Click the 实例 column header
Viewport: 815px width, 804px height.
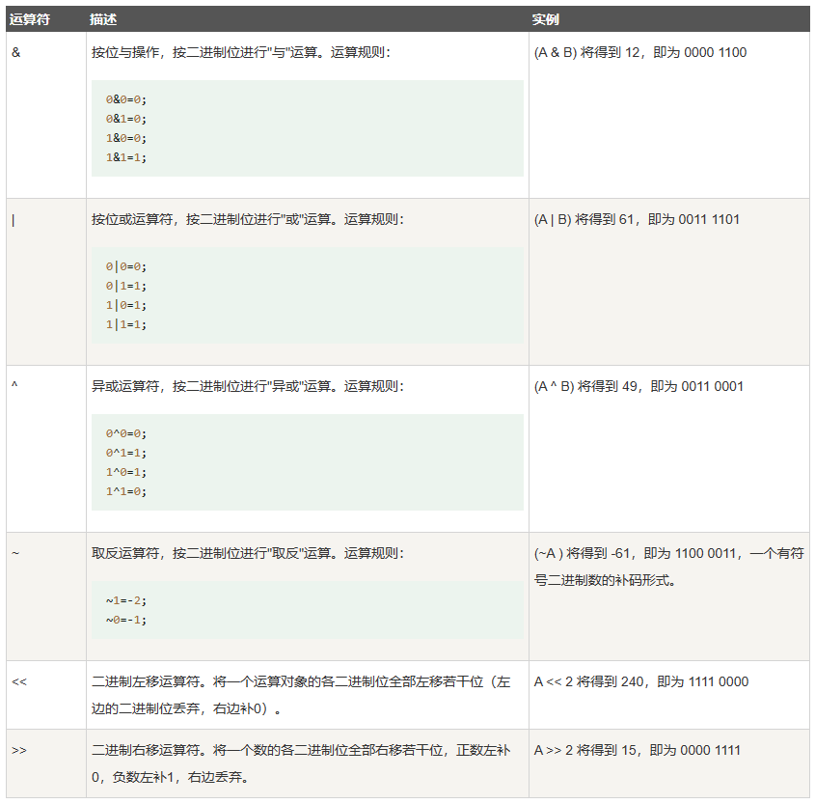point(539,17)
